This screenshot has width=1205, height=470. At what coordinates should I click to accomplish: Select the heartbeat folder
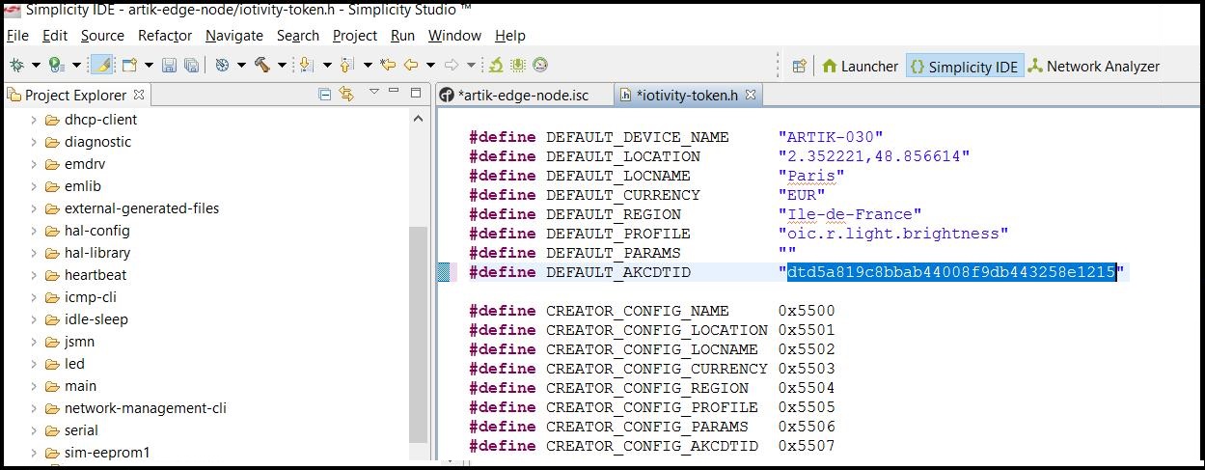[x=95, y=275]
